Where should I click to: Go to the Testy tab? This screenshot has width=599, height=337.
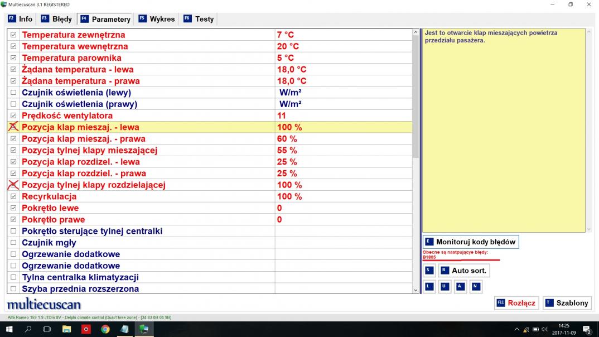coord(199,19)
